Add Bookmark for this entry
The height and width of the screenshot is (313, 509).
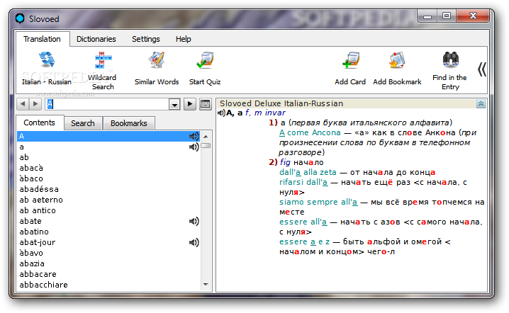tap(397, 69)
